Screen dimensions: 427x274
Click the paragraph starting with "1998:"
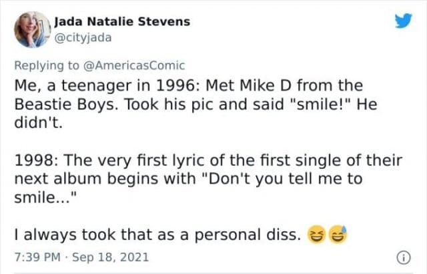208,180
